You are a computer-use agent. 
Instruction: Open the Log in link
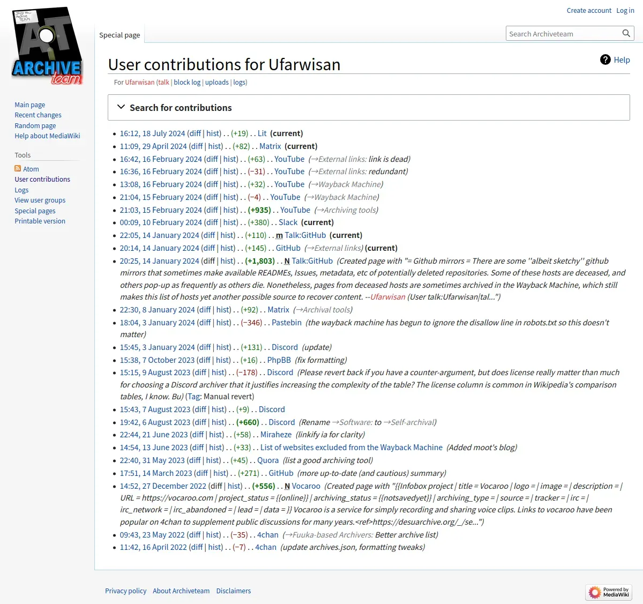pos(625,10)
